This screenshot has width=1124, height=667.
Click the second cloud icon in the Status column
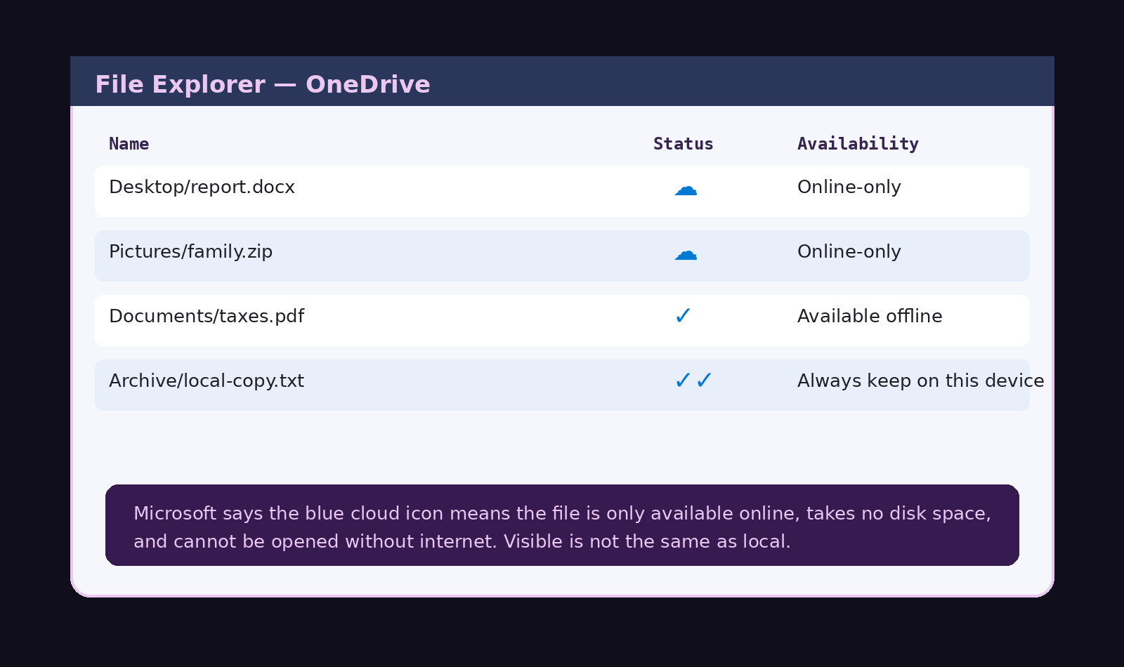pos(686,254)
